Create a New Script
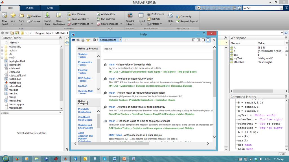This screenshot has height=162, width=289. [5, 19]
